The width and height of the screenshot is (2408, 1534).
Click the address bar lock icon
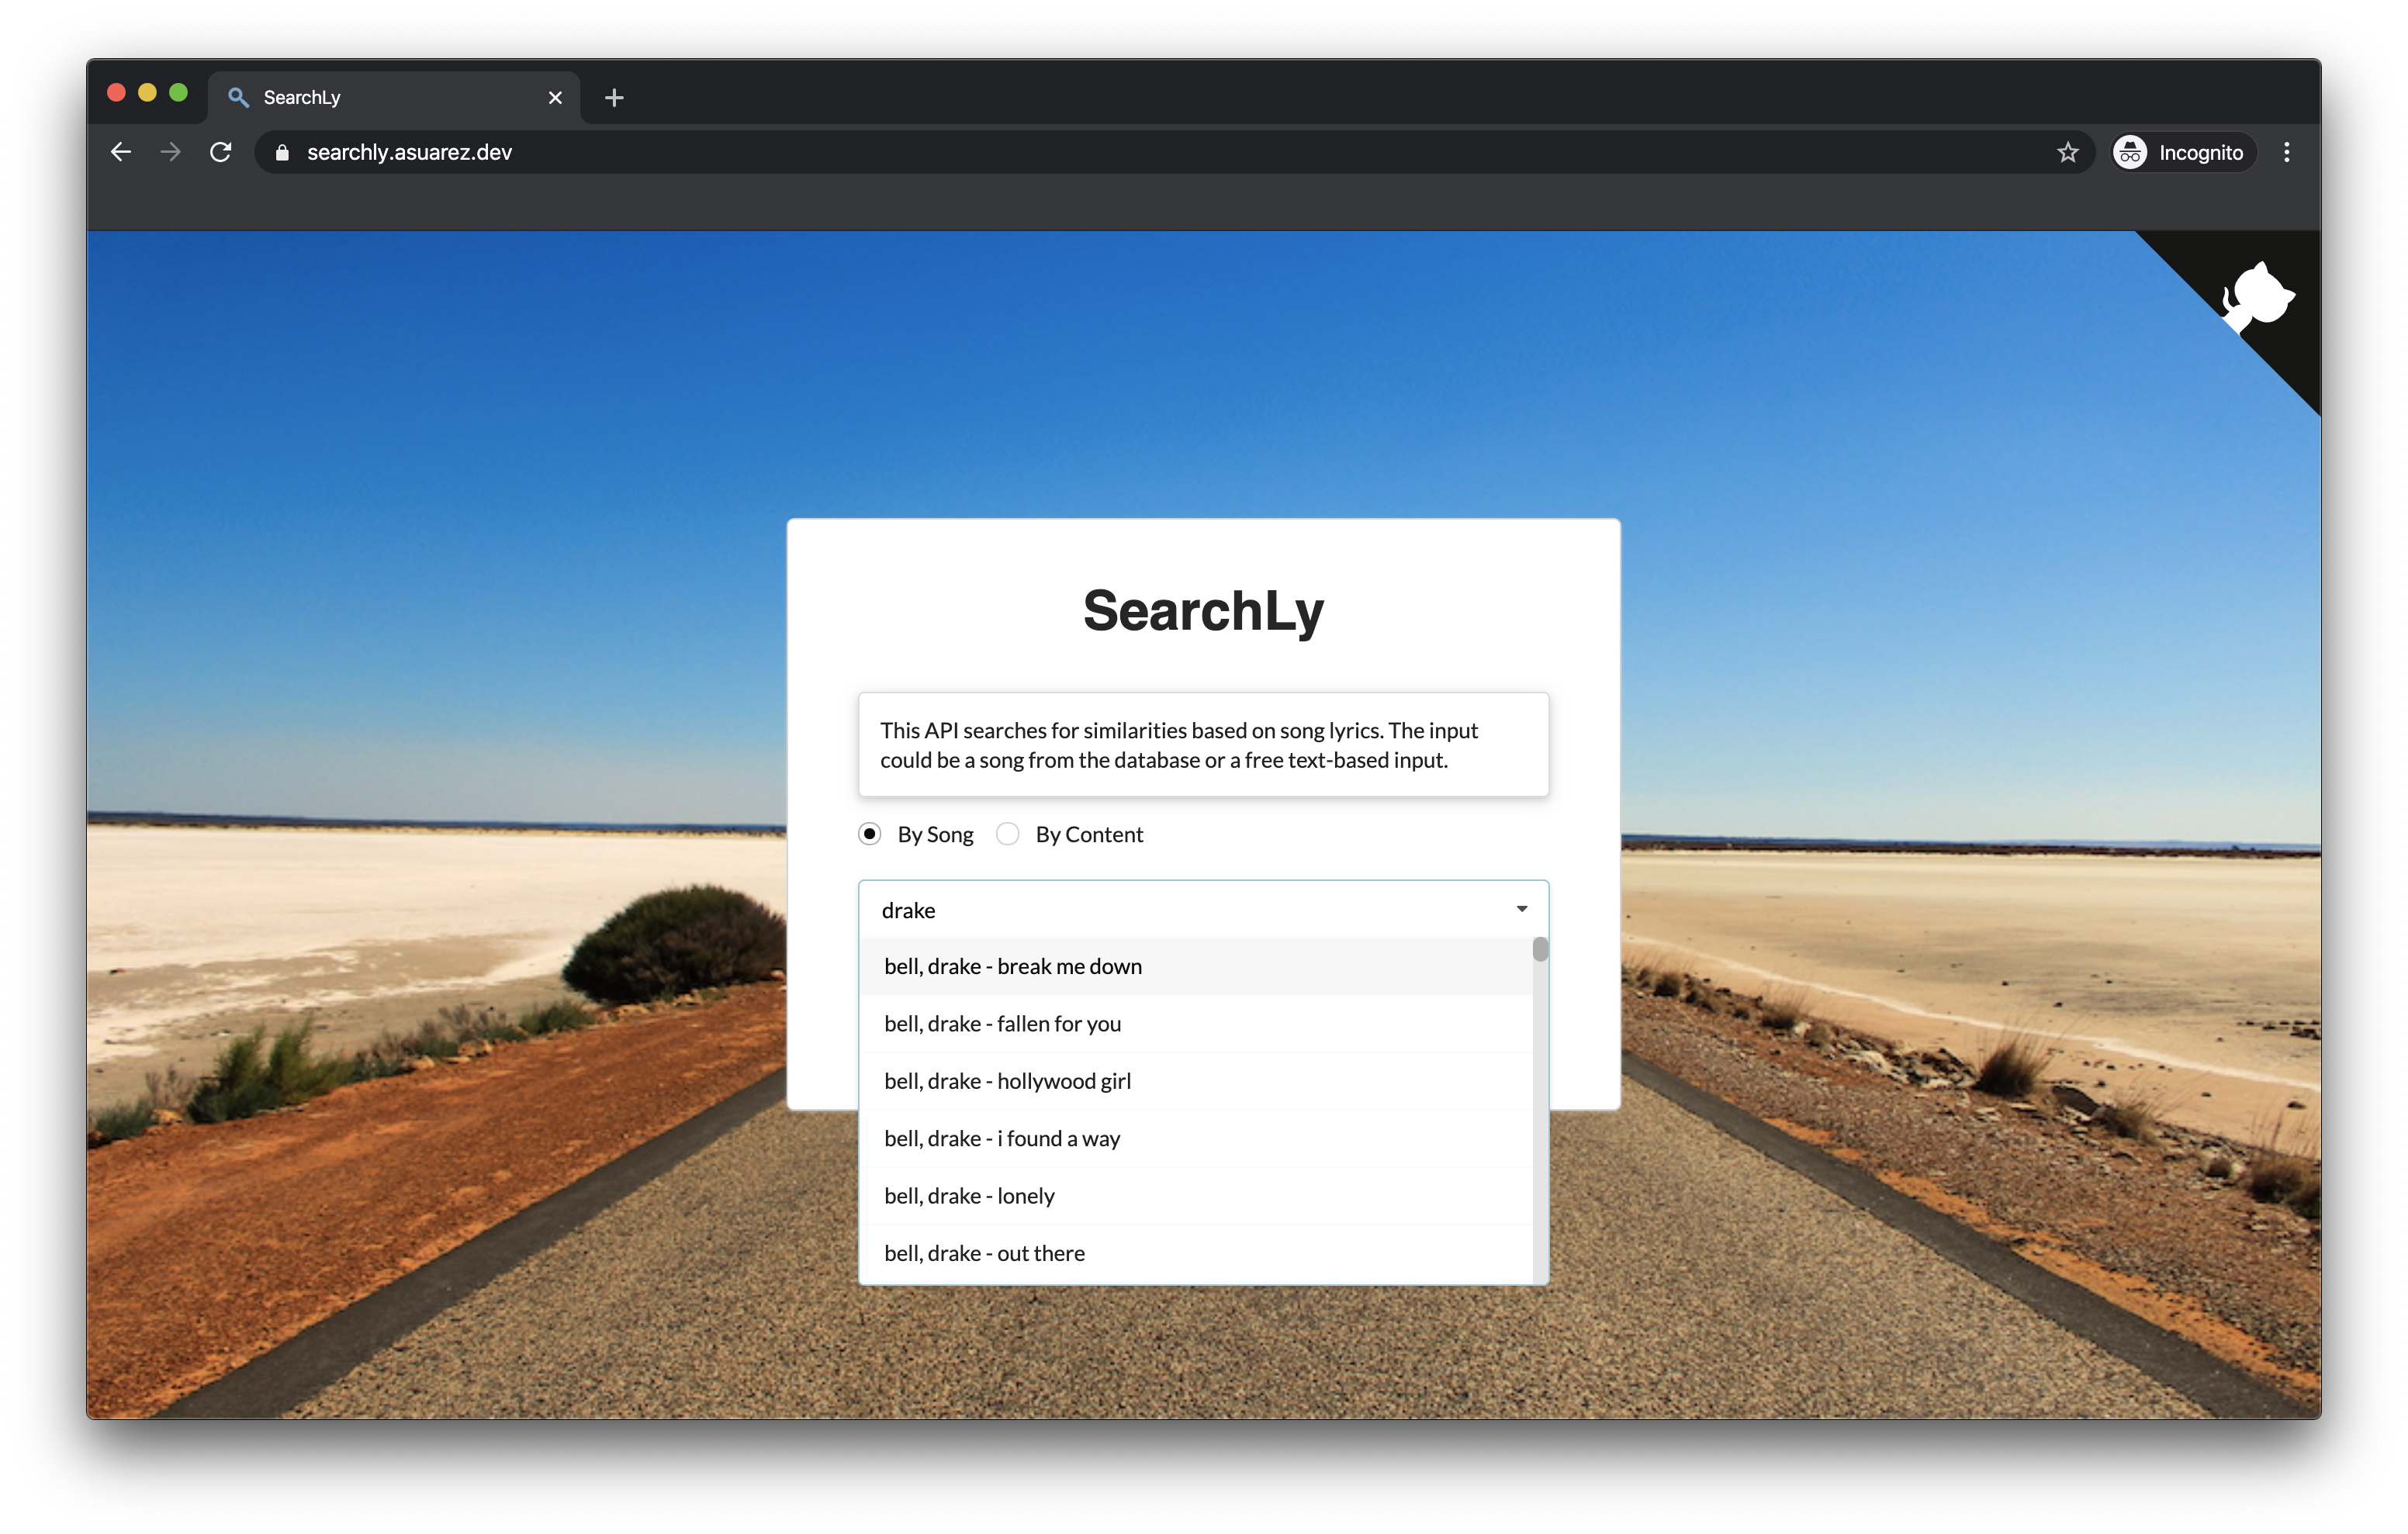point(282,152)
